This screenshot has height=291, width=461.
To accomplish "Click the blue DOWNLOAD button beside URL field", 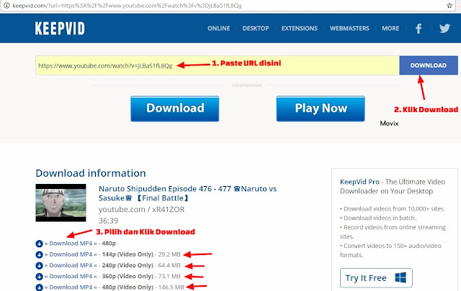I will click(x=429, y=65).
